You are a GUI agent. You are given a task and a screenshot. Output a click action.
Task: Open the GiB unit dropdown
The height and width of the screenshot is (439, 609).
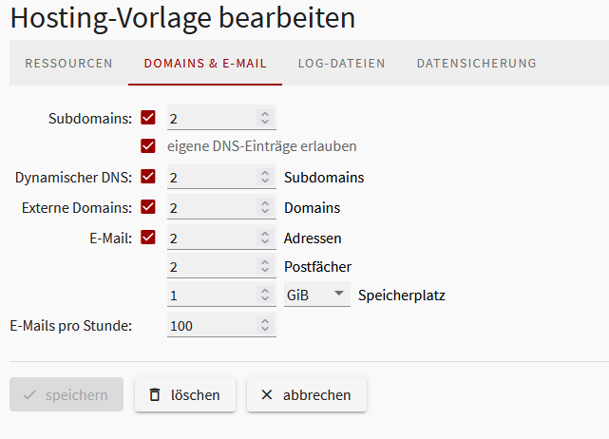(316, 296)
